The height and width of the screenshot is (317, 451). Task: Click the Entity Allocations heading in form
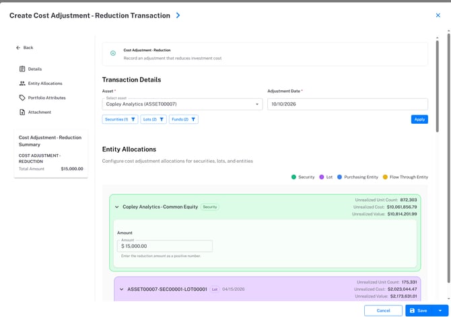[x=129, y=149]
